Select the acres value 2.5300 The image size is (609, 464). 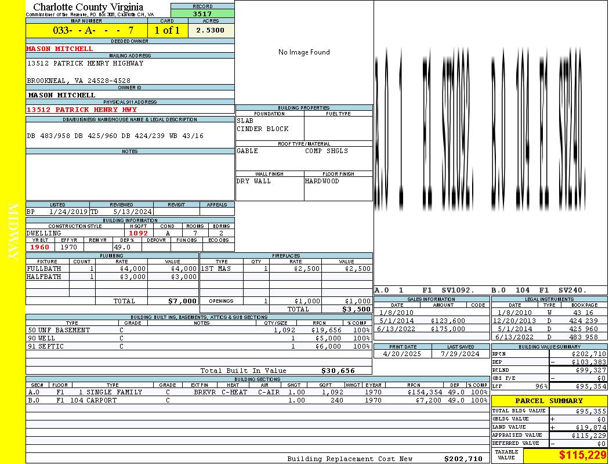[210, 30]
